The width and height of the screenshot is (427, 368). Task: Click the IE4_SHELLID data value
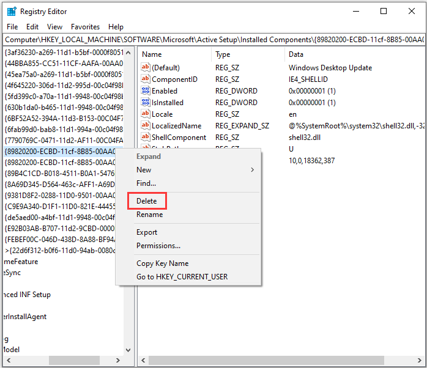tap(308, 79)
